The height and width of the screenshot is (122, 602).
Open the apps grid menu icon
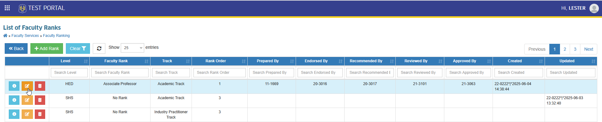click(7, 8)
